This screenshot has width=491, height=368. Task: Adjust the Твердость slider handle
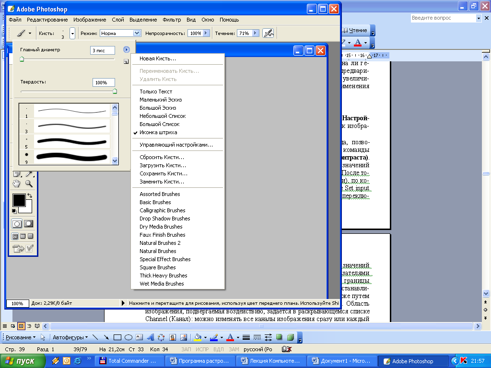[x=115, y=91]
